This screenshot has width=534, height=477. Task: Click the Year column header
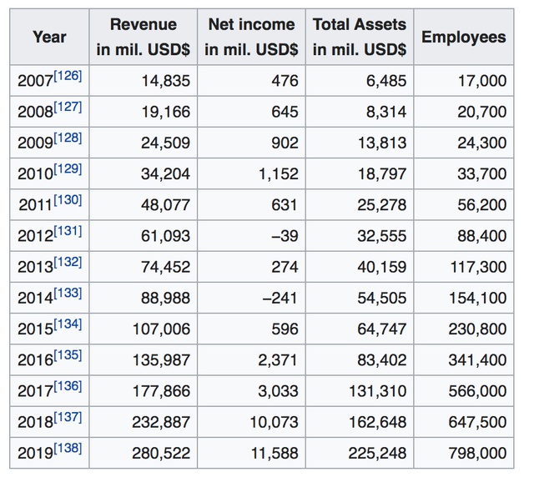click(49, 38)
